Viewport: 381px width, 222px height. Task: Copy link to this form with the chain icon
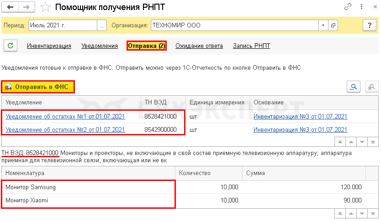[x=348, y=6]
